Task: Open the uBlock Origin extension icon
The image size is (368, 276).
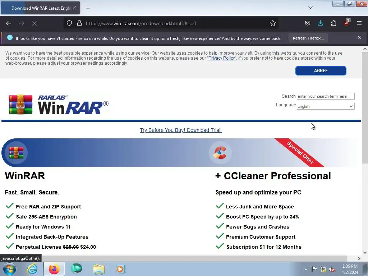Action: click(346, 23)
